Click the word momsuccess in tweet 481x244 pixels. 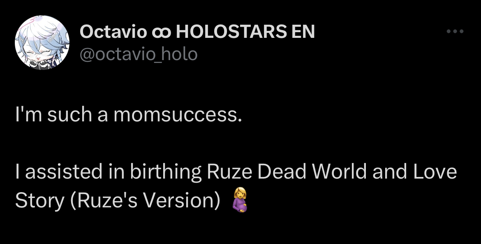178,115
